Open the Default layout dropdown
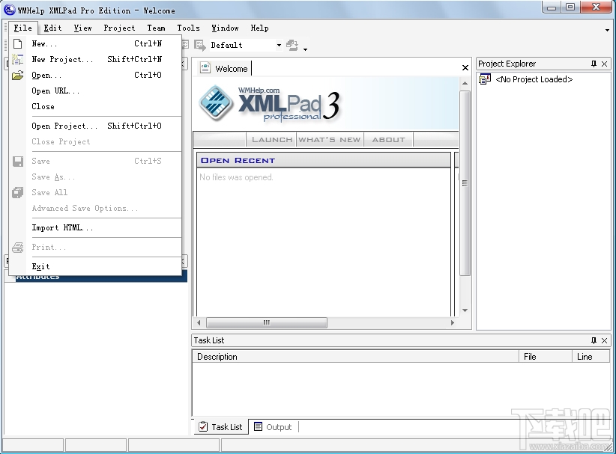This screenshot has width=616, height=454. 279,45
